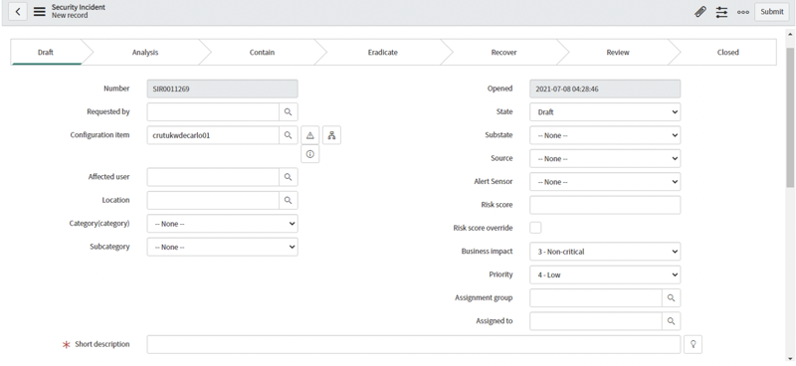The image size is (796, 366).
Task: Select the Eradicate stage tab
Action: pyautogui.click(x=383, y=53)
